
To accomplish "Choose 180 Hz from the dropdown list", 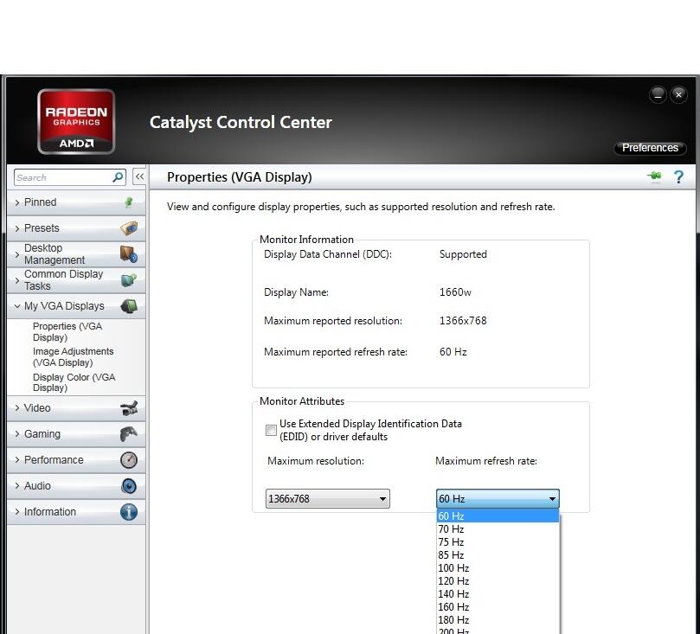I will tap(498, 619).
